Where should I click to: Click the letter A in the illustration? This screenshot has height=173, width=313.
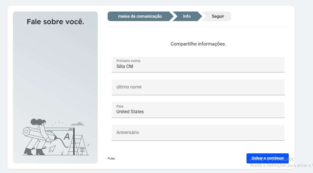coord(67,137)
